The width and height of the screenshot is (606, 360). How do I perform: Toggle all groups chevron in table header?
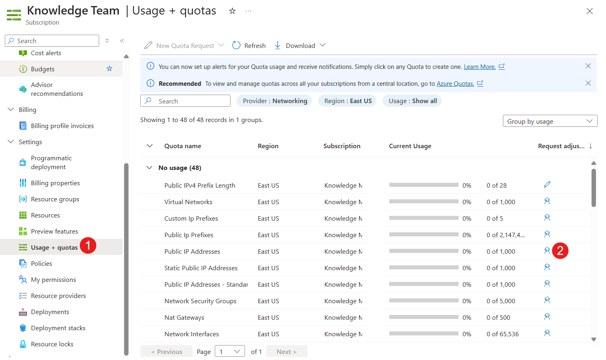tap(149, 146)
